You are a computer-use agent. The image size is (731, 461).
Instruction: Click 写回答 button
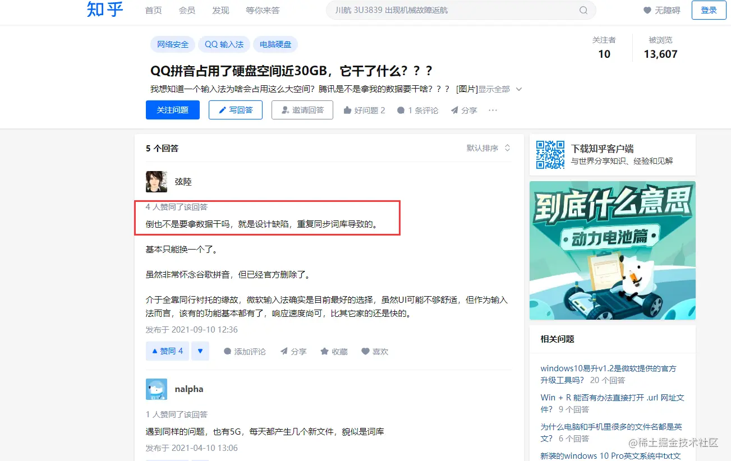(x=236, y=110)
